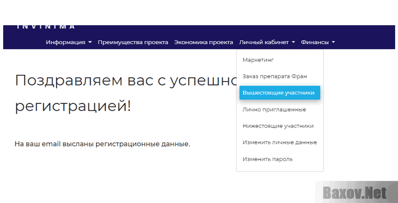Select Маркетинг from the dropdown list
This screenshot has width=398, height=203.
click(x=258, y=60)
